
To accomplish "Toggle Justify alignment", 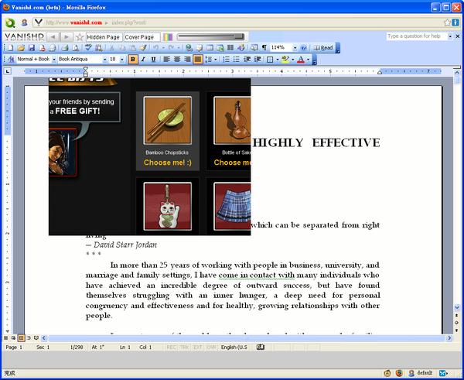I will tap(198, 60).
